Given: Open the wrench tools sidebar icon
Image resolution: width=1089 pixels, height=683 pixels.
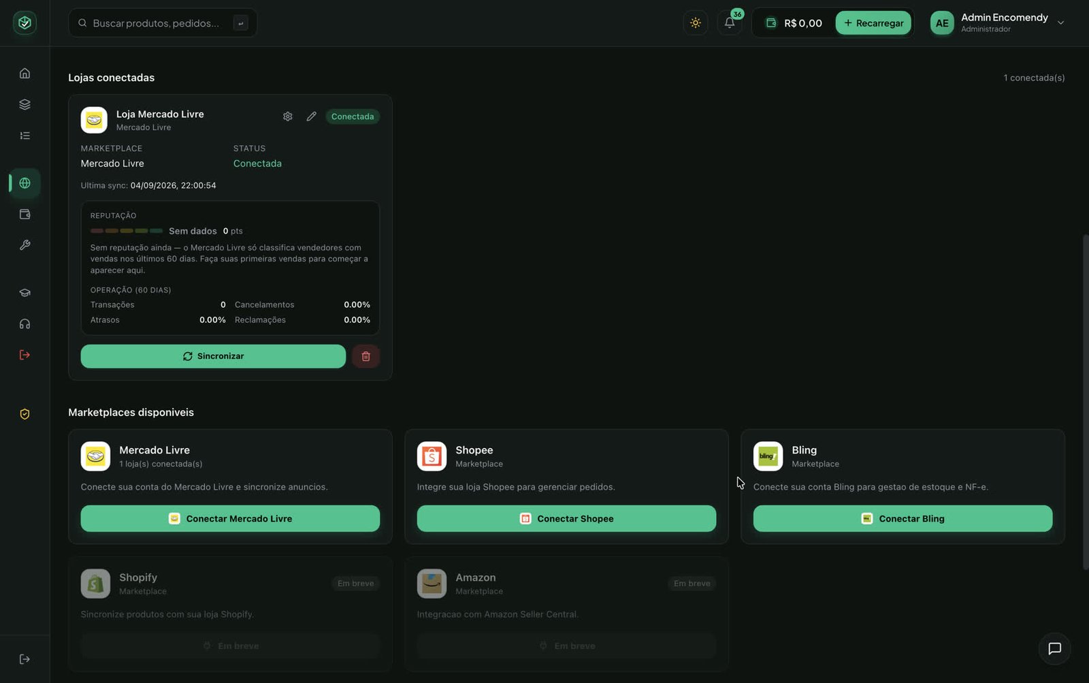Looking at the screenshot, I should click(25, 245).
